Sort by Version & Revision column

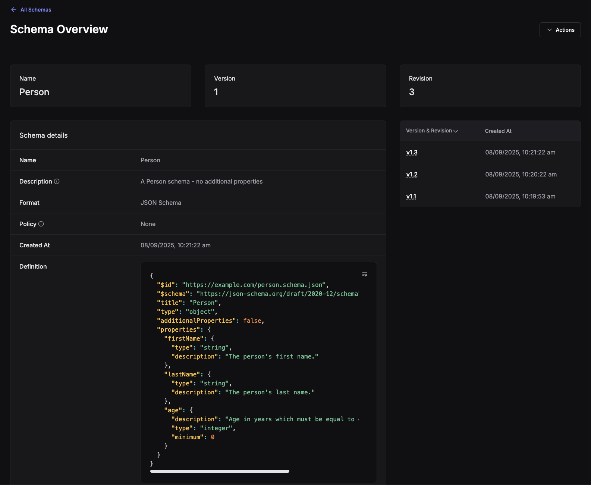432,131
